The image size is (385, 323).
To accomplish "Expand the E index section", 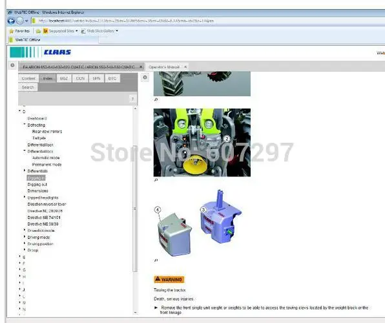I will point(19,256).
